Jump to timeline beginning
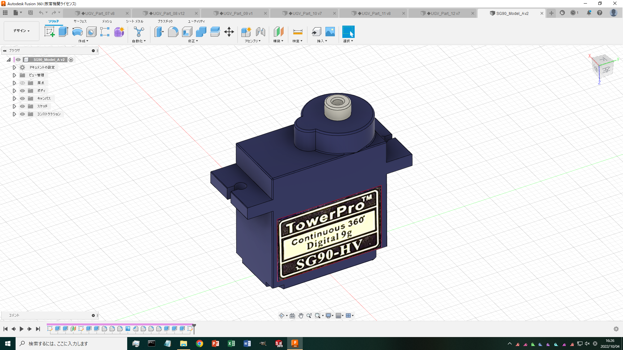 coord(6,329)
